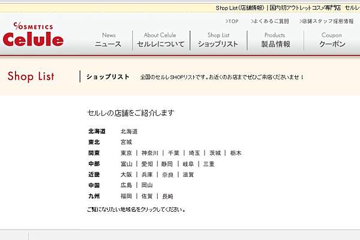Open 店舗スタッフ採用情報 recruitment link
360x240 pixels.
(326, 22)
